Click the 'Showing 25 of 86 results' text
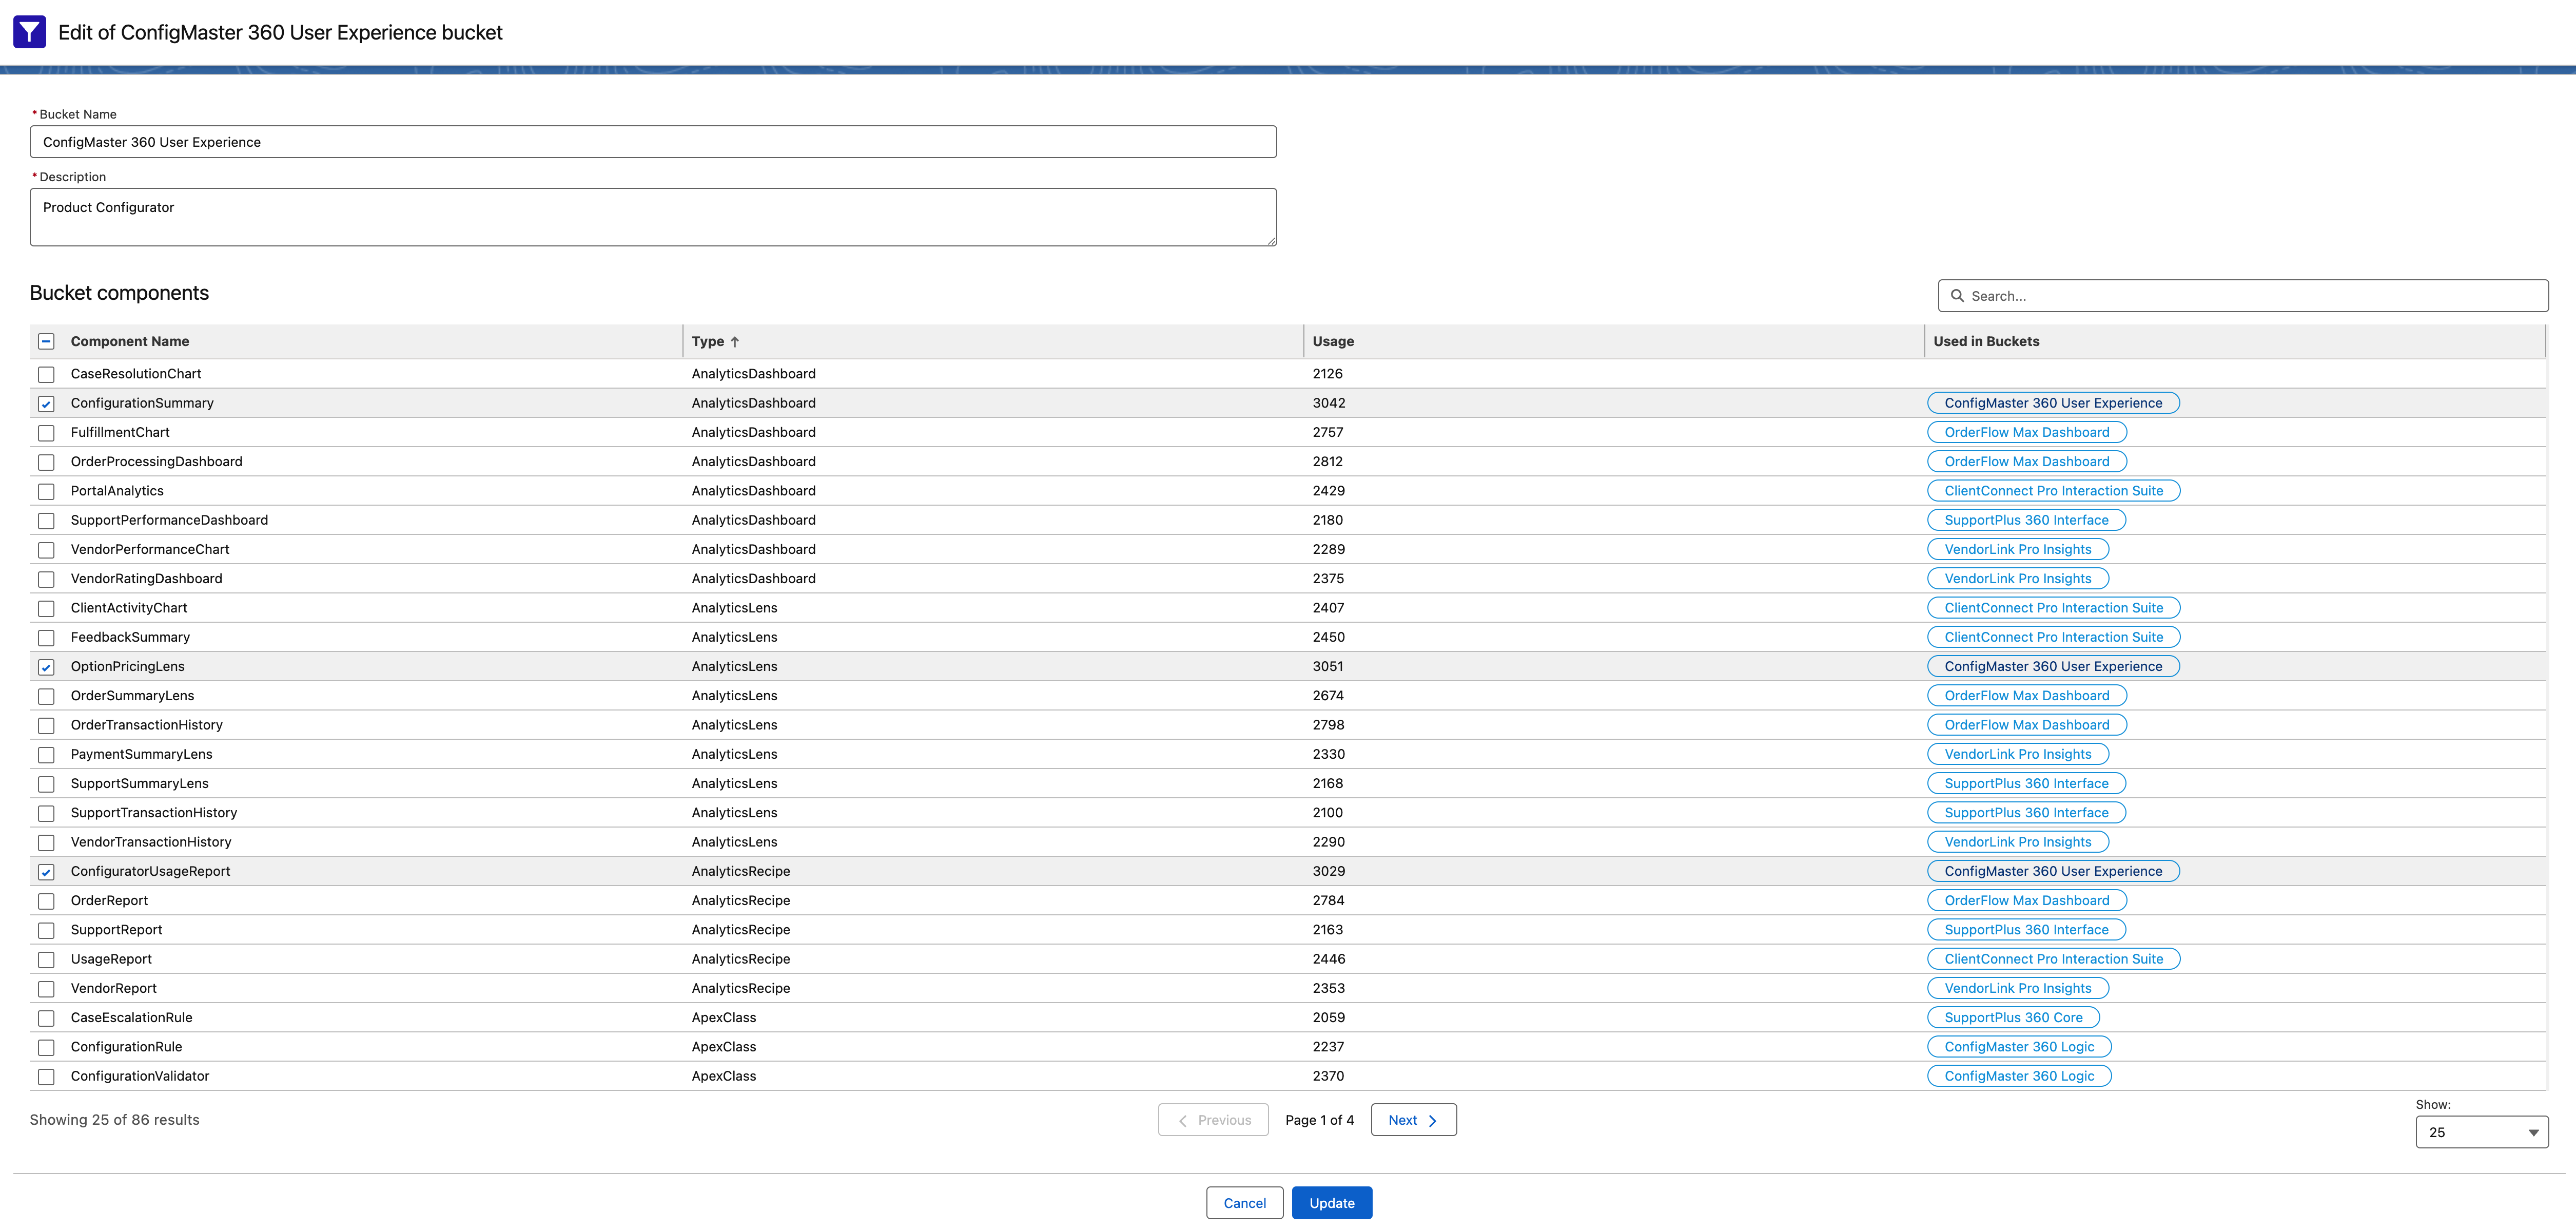2576x1229 pixels. tap(114, 1120)
